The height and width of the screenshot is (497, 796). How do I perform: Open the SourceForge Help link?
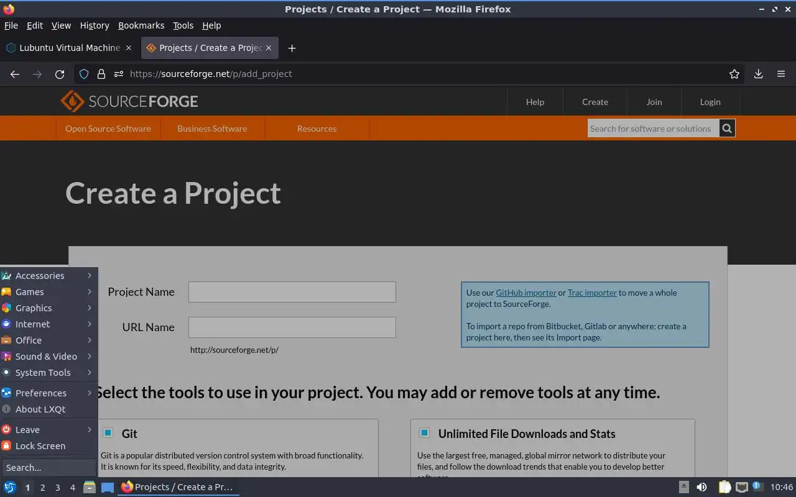click(x=535, y=102)
